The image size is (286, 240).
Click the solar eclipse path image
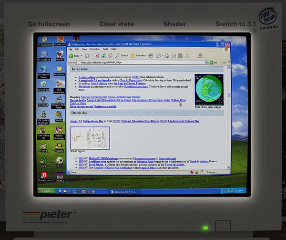coord(209,90)
